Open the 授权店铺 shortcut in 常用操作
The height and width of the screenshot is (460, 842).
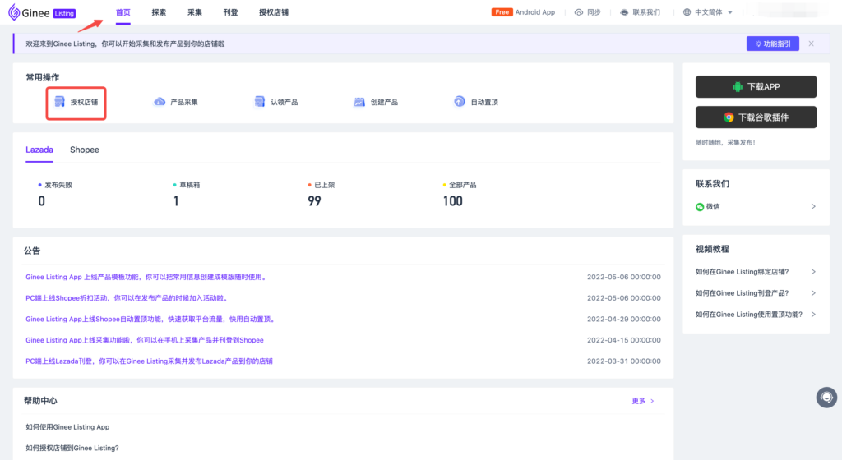click(76, 103)
